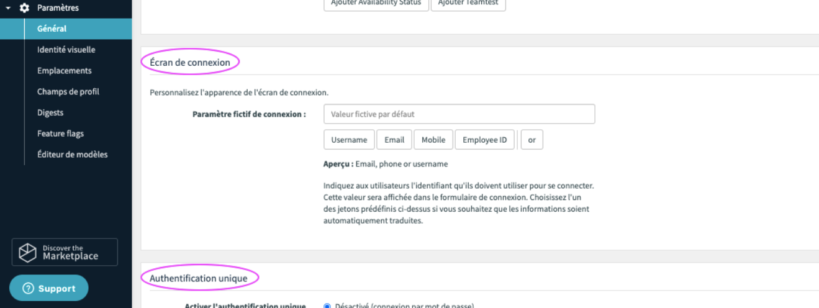Click the Paramètre fictif de connexion label
819x308 pixels.
pyautogui.click(x=250, y=114)
